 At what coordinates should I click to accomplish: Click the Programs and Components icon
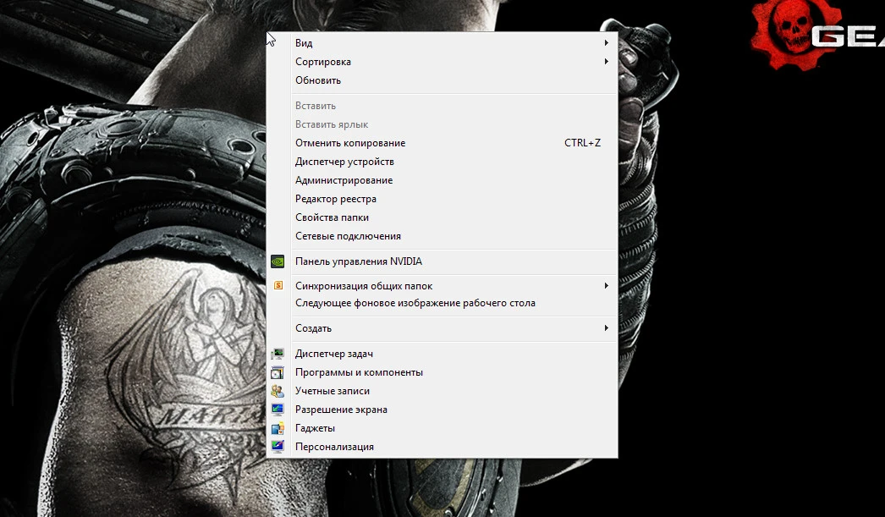pos(278,372)
